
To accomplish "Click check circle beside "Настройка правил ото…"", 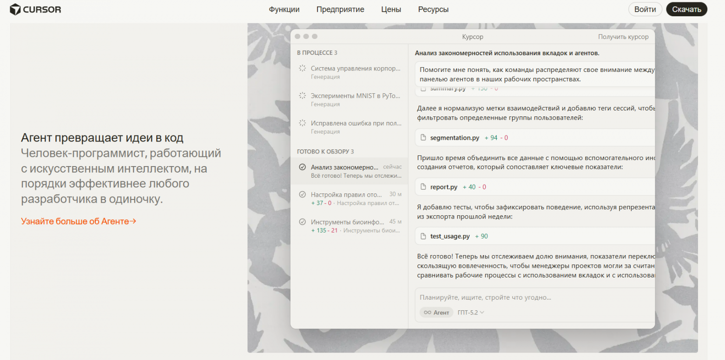I will pyautogui.click(x=303, y=194).
